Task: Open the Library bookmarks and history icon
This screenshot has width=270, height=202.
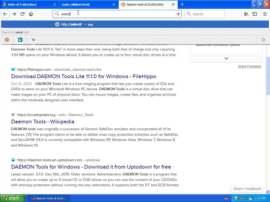Action: pos(246,14)
